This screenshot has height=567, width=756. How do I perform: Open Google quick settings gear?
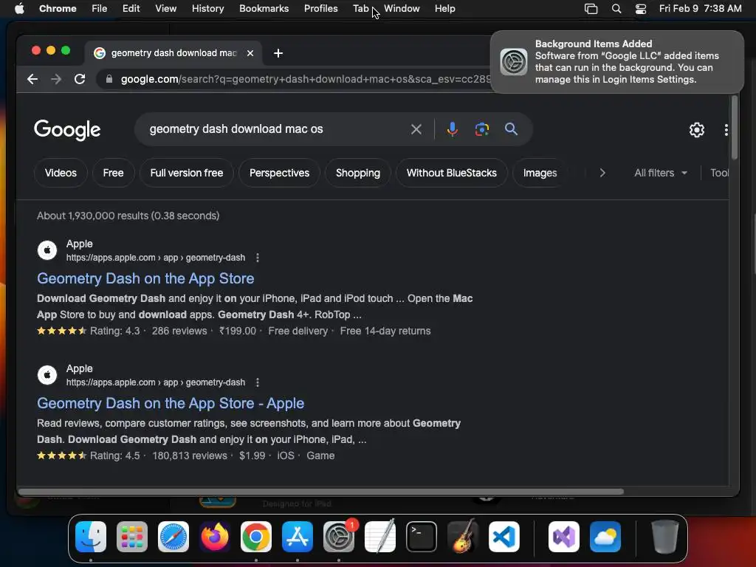pyautogui.click(x=697, y=130)
